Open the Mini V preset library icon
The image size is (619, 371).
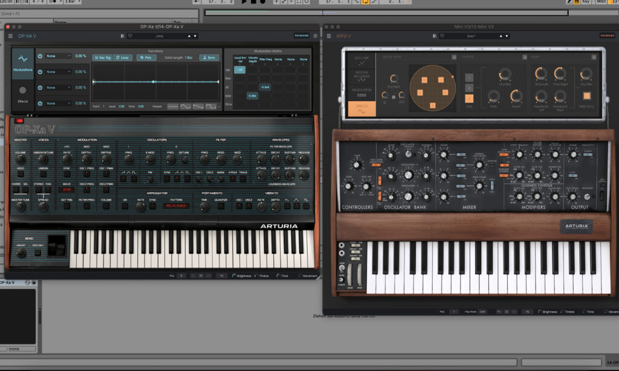(x=435, y=36)
